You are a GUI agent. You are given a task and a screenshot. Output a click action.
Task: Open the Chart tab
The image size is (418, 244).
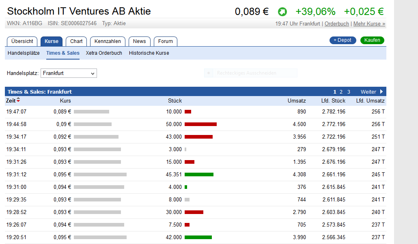(76, 41)
